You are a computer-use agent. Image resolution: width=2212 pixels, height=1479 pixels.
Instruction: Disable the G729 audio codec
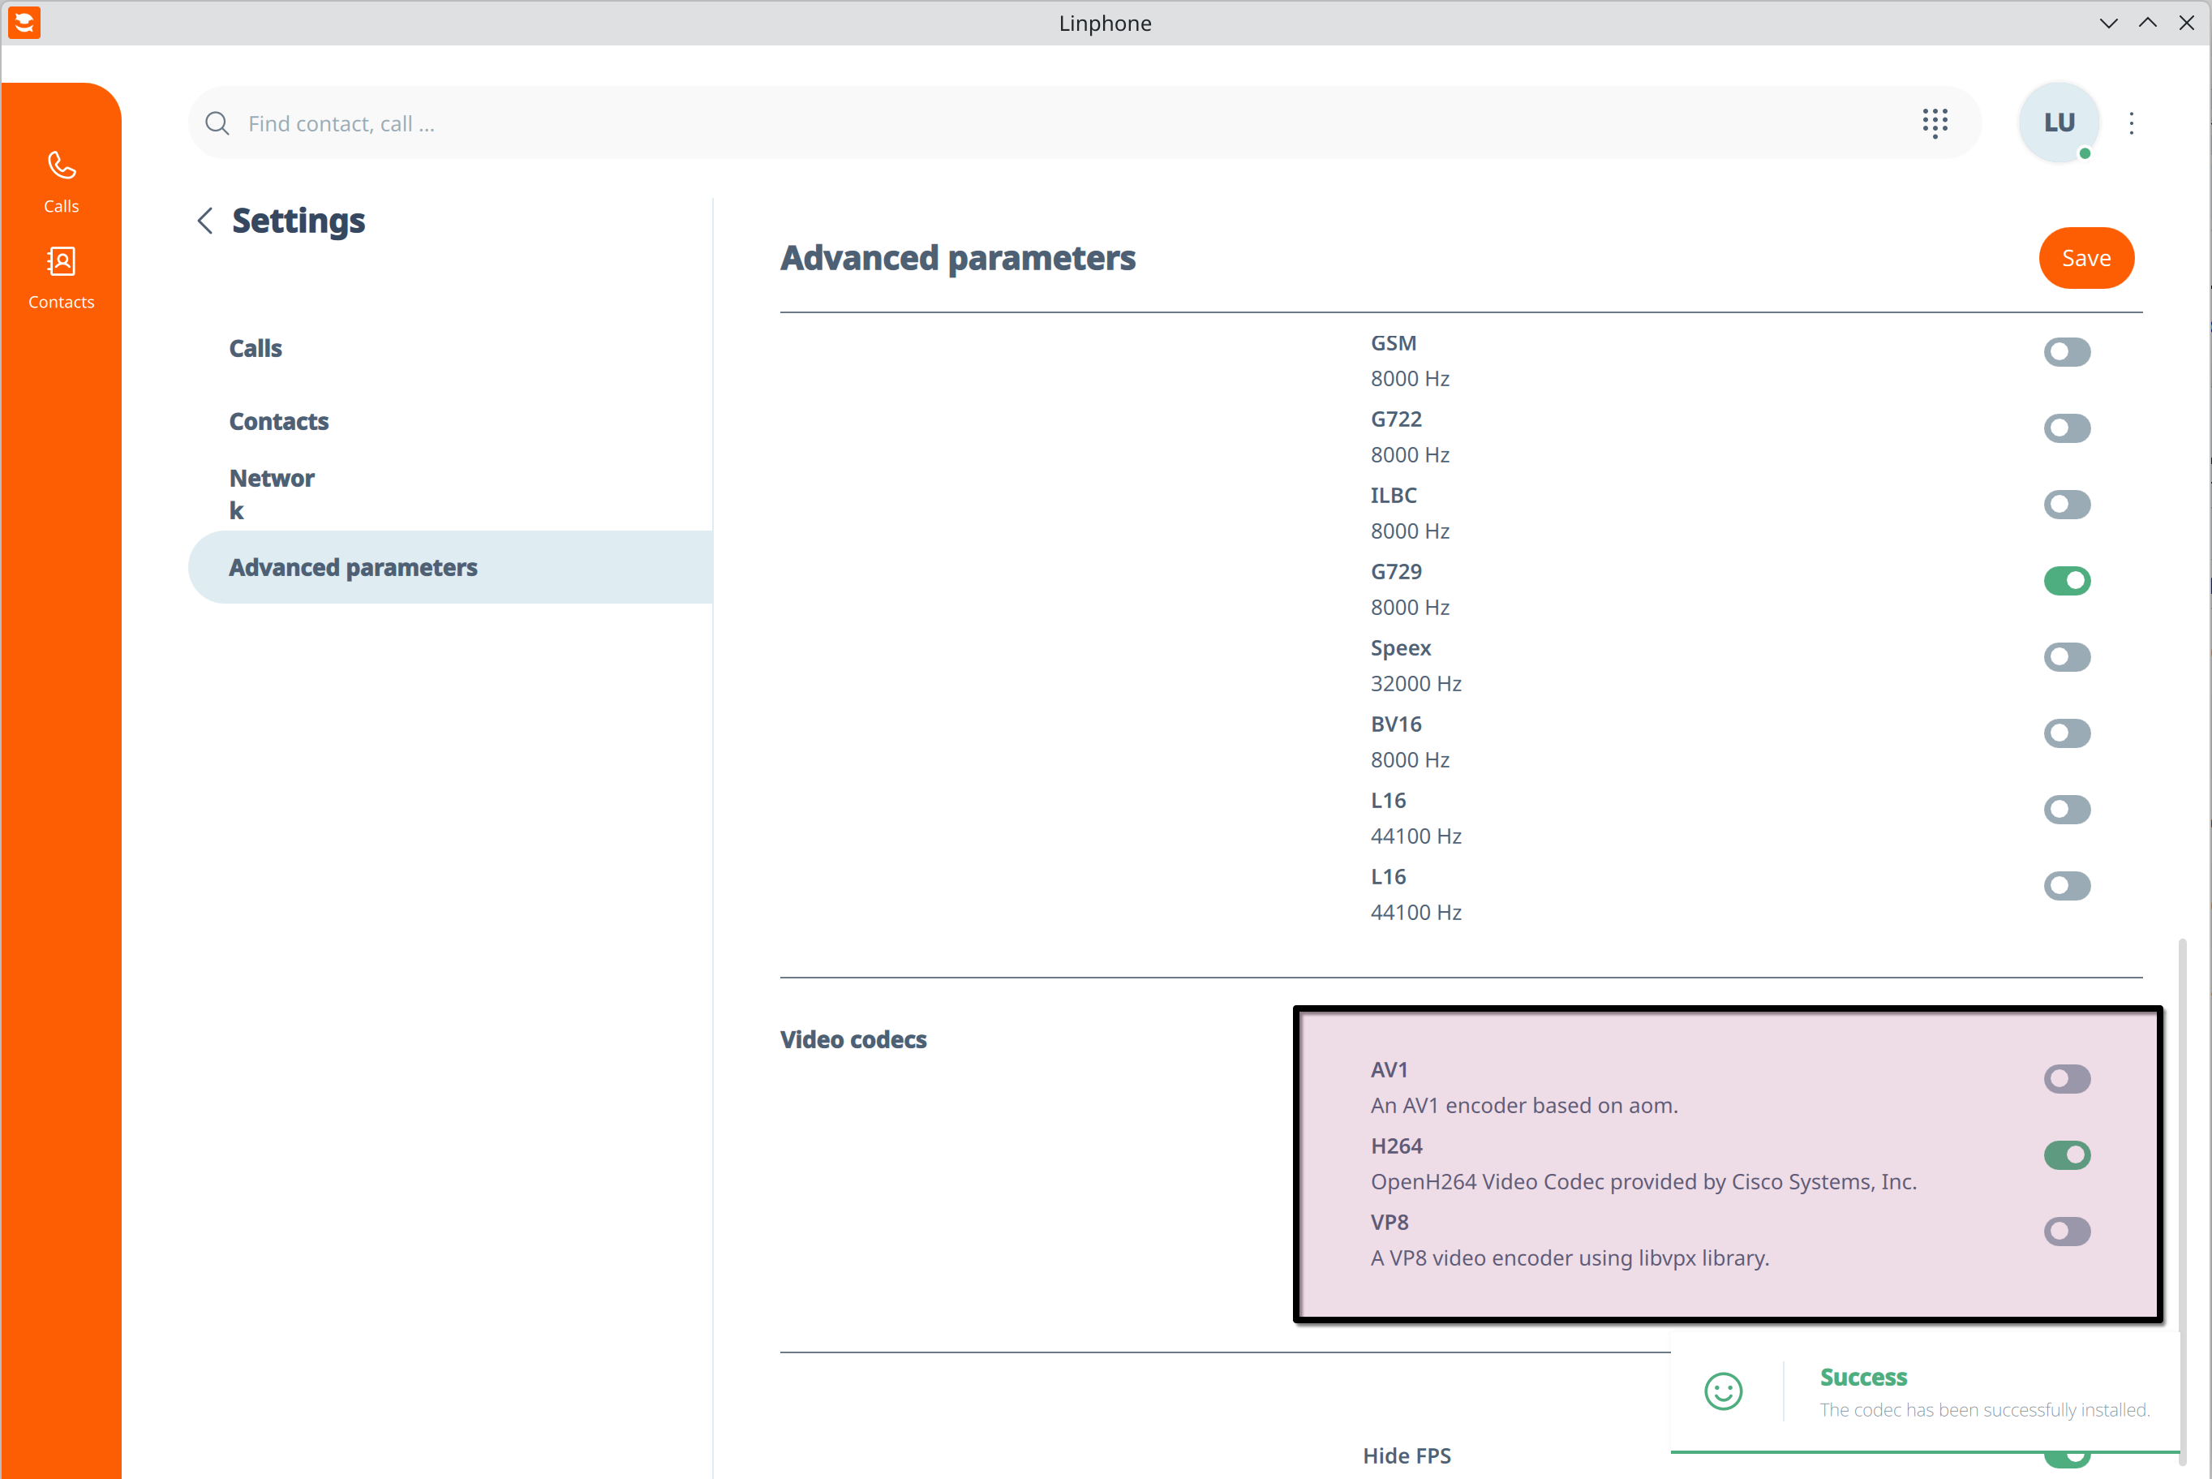pos(2066,581)
